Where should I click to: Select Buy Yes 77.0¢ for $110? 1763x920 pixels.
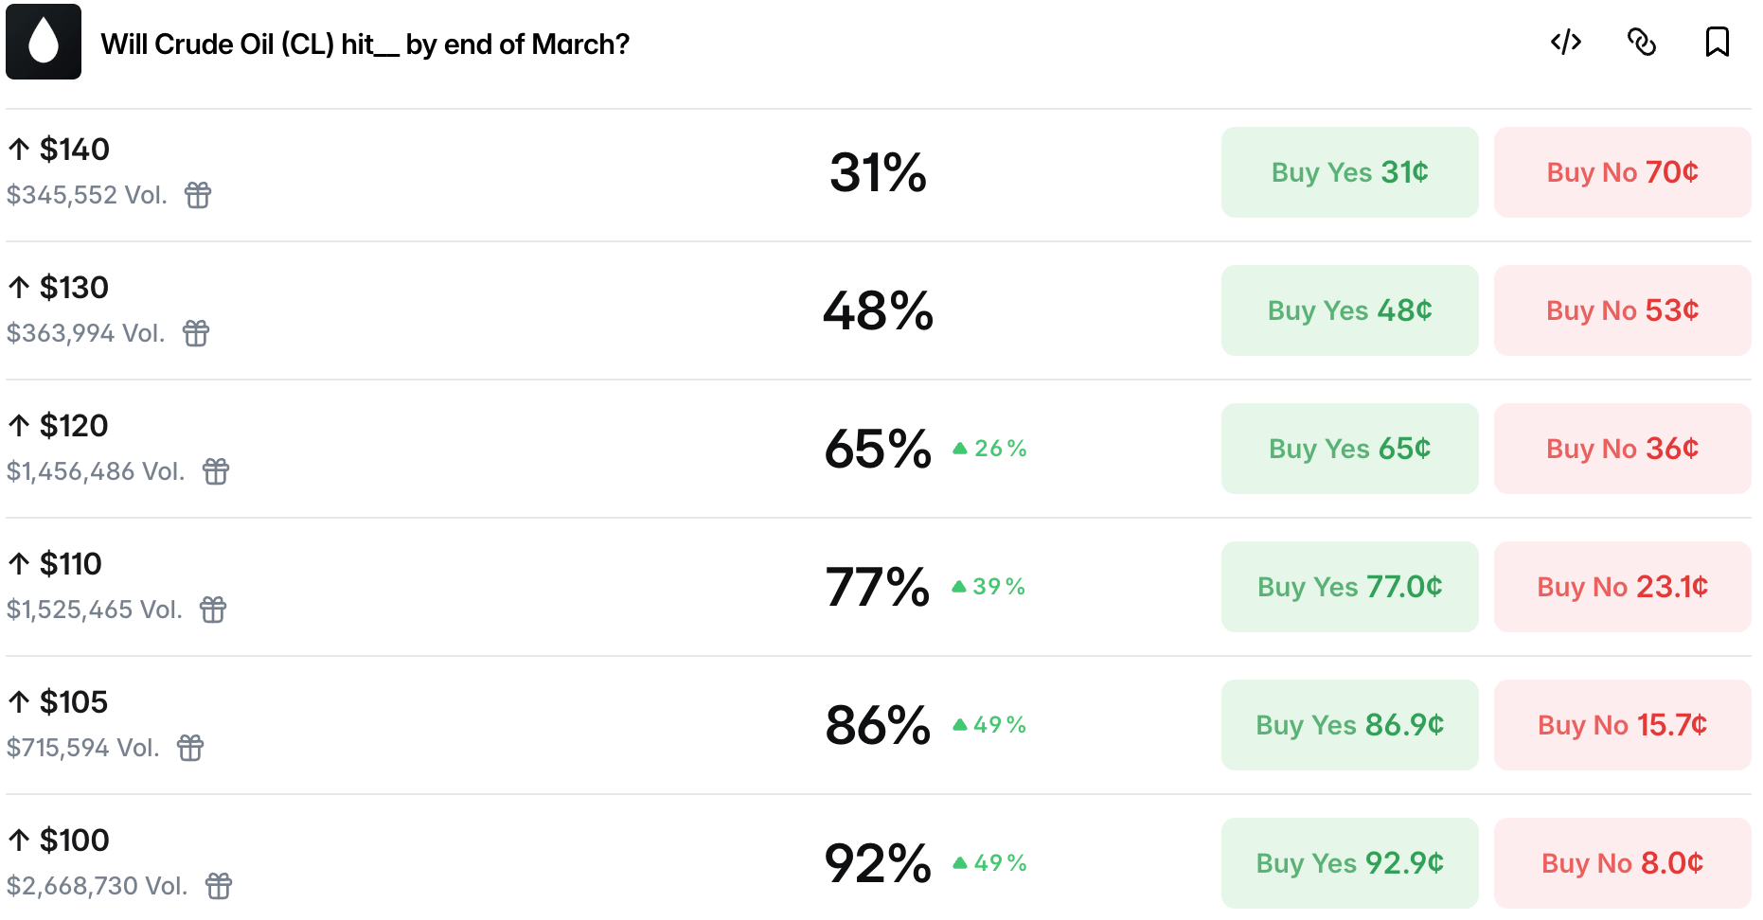1349,587
